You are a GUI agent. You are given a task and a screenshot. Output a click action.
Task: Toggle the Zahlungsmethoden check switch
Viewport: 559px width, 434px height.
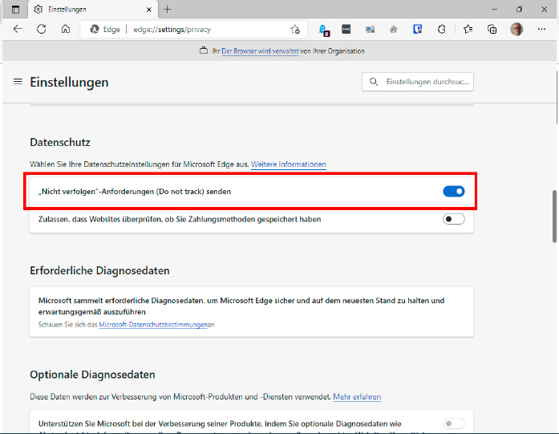click(x=454, y=219)
